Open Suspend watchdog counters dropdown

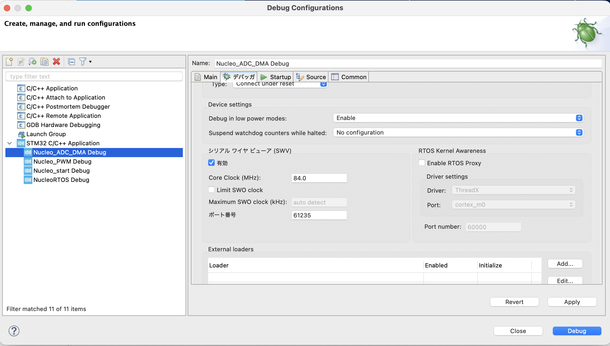point(458,132)
